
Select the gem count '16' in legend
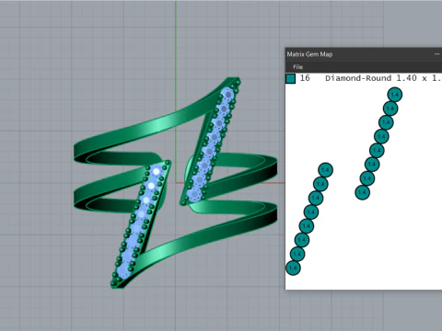pyautogui.click(x=305, y=78)
